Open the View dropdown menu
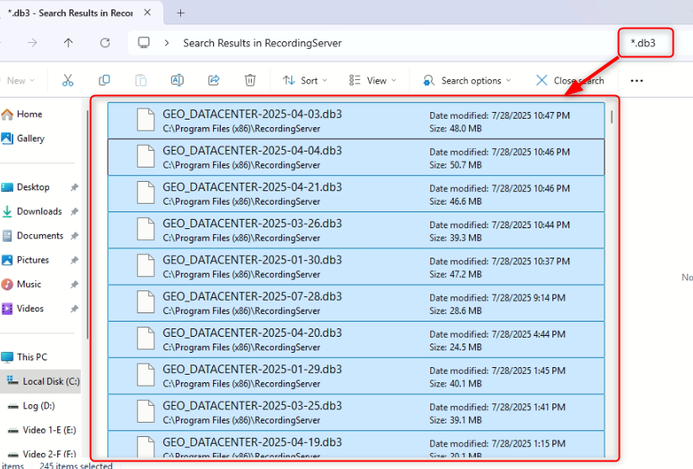Viewport: 693px width, 469px height. [x=372, y=81]
